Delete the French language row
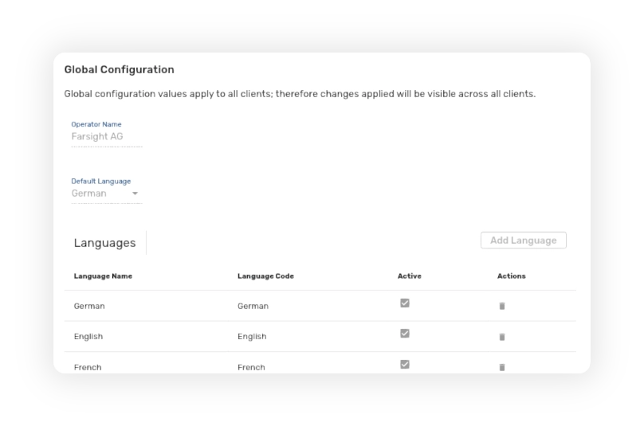The height and width of the screenshot is (426, 644). [x=502, y=367]
